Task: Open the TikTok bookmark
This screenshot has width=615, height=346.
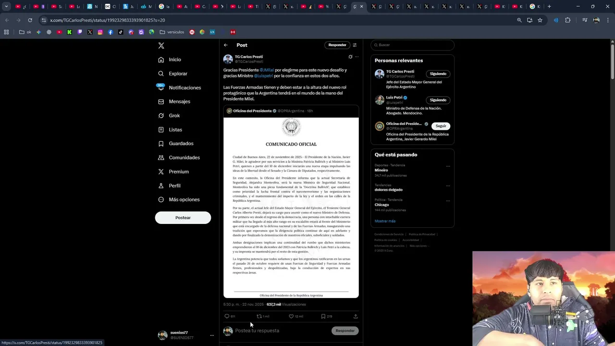Action: (121, 32)
